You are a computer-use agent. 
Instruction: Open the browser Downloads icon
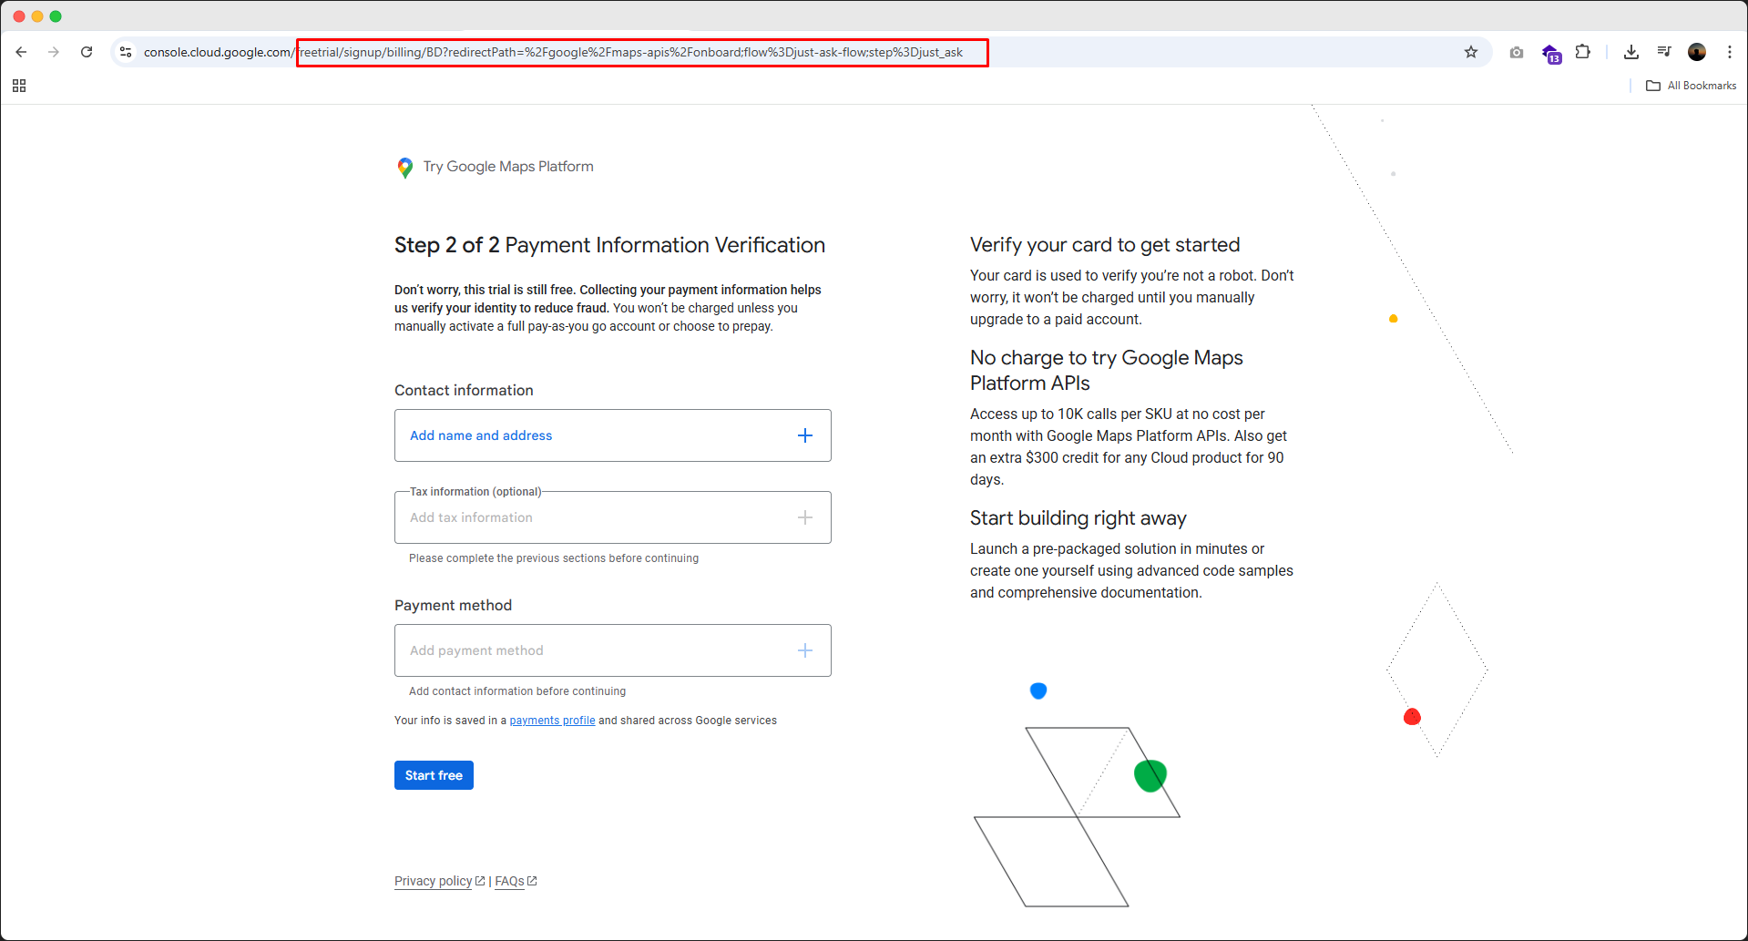[1631, 52]
